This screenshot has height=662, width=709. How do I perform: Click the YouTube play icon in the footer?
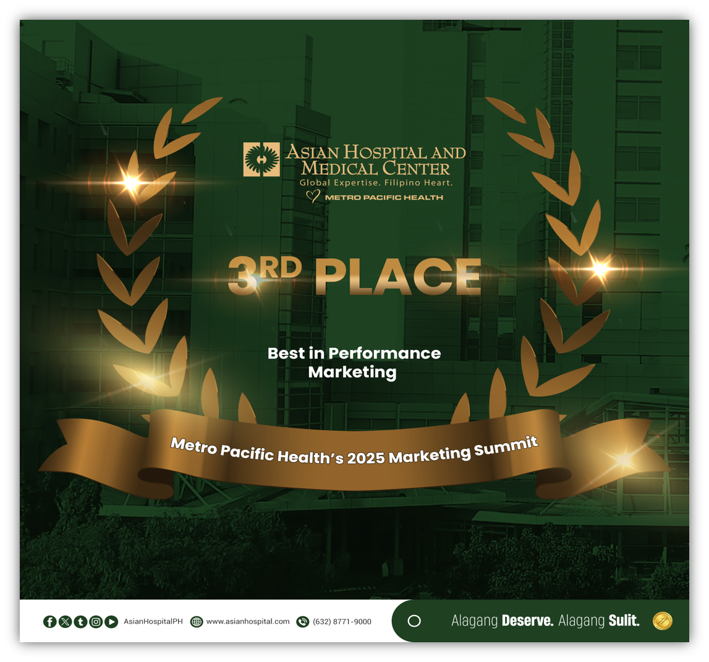click(111, 622)
